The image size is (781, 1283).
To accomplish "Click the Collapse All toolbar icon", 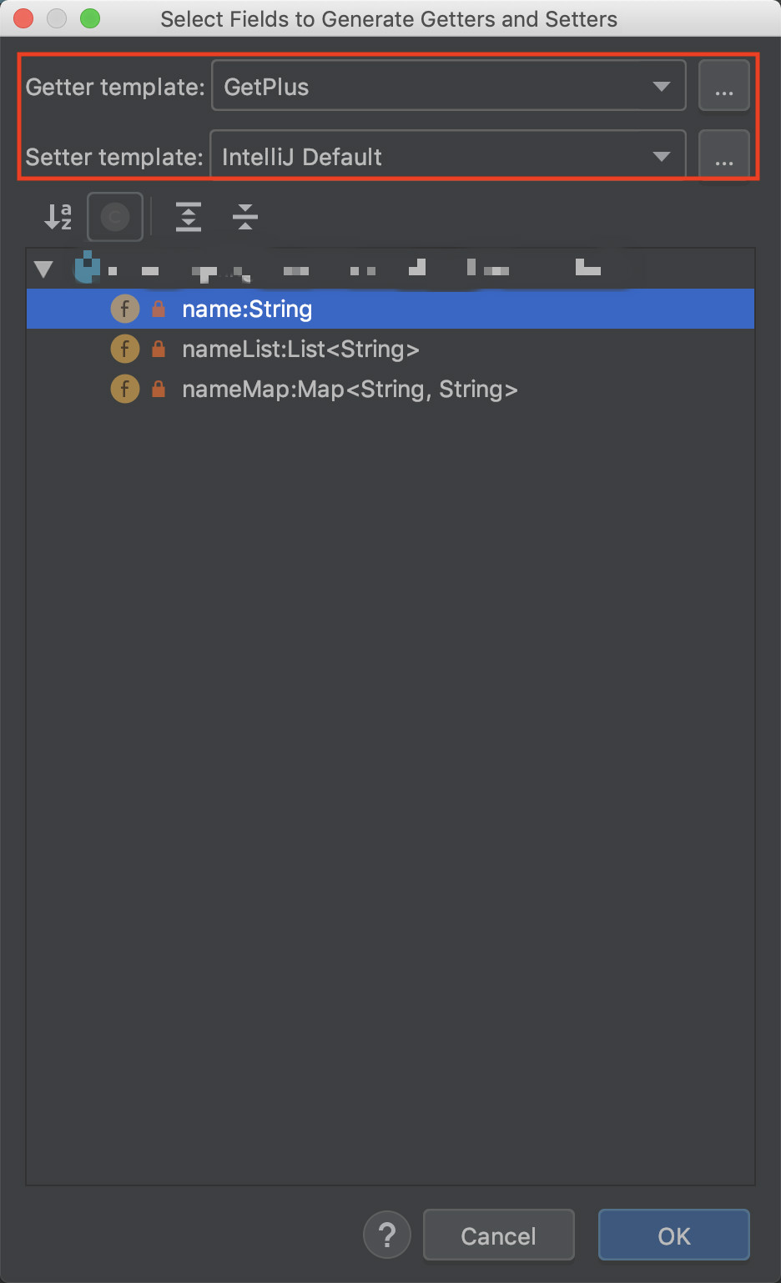I will (x=245, y=217).
